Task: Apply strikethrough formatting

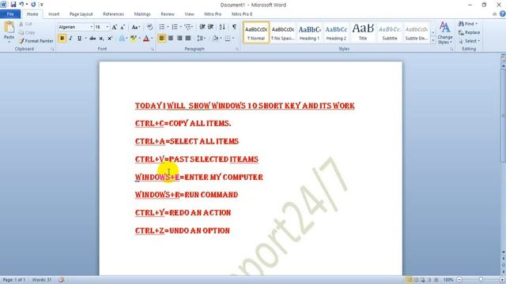Action: pyautogui.click(x=93, y=39)
